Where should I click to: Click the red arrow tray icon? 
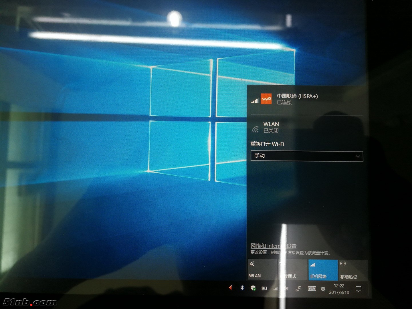click(x=230, y=288)
